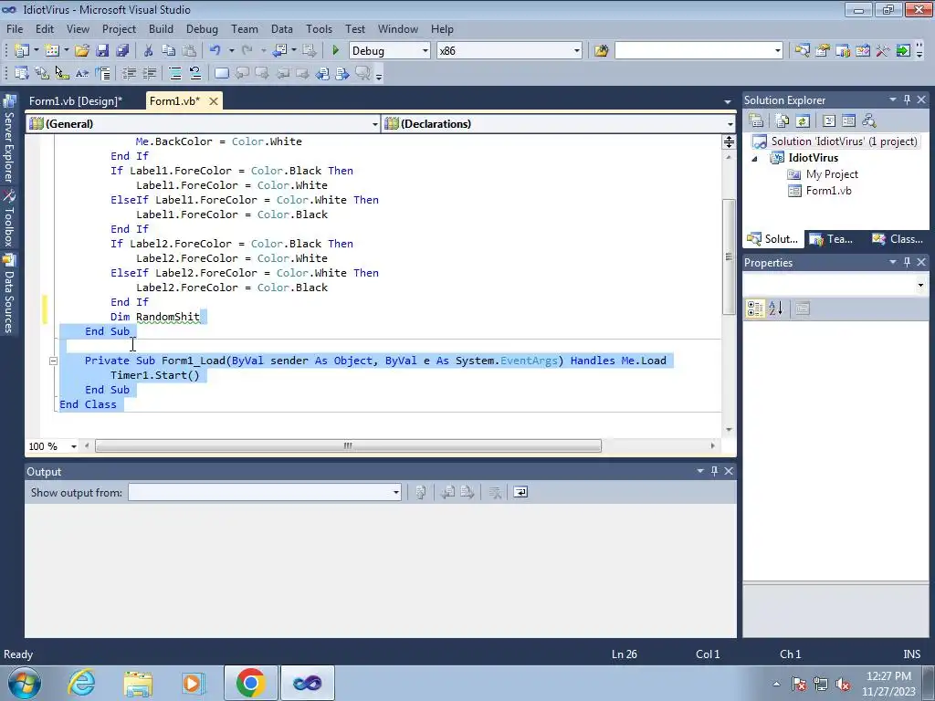Screen dimensions: 935x701
Task: Click the editor vertical scrollbar thumb
Action: [x=729, y=256]
